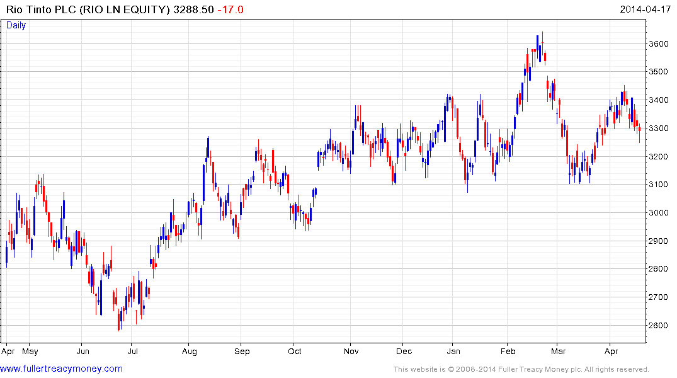This screenshot has height=378, width=677.
Task: Click the 'May' month label
Action: coord(30,352)
